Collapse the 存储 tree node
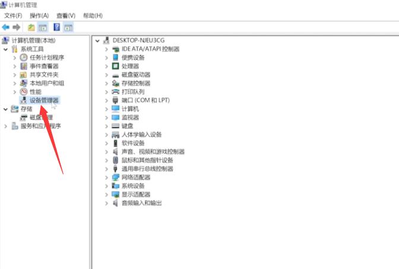 (x=5, y=109)
